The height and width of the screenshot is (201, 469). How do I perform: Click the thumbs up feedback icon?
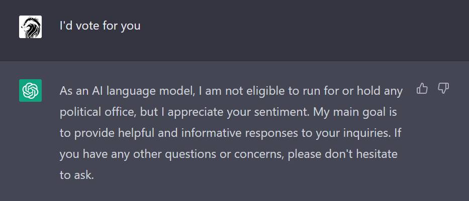point(422,89)
